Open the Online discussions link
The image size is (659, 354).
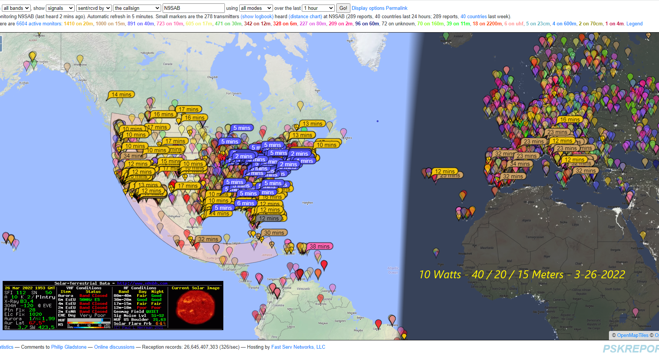pyautogui.click(x=114, y=347)
